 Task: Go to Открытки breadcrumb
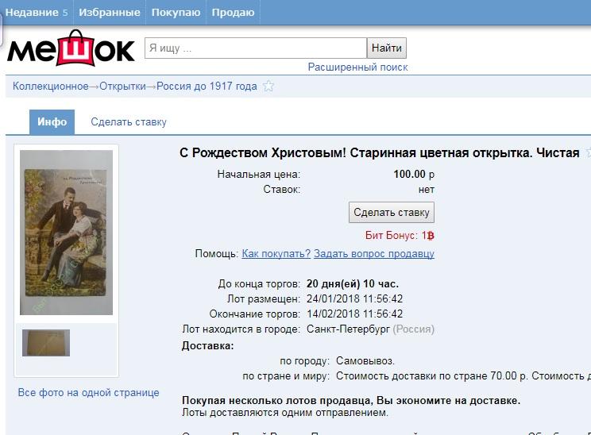click(x=122, y=87)
